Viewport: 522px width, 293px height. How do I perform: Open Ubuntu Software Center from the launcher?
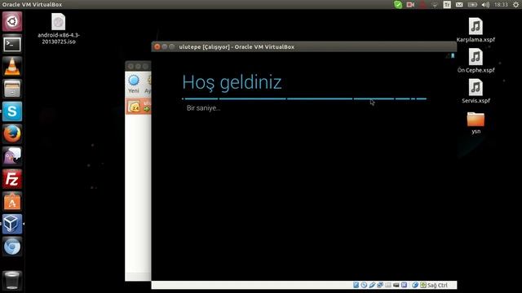tap(12, 202)
